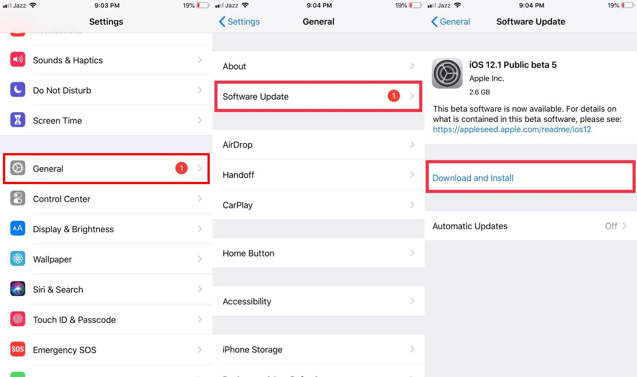Tap the Touch ID fingerprint icon
The width and height of the screenshot is (637, 377).
[18, 319]
